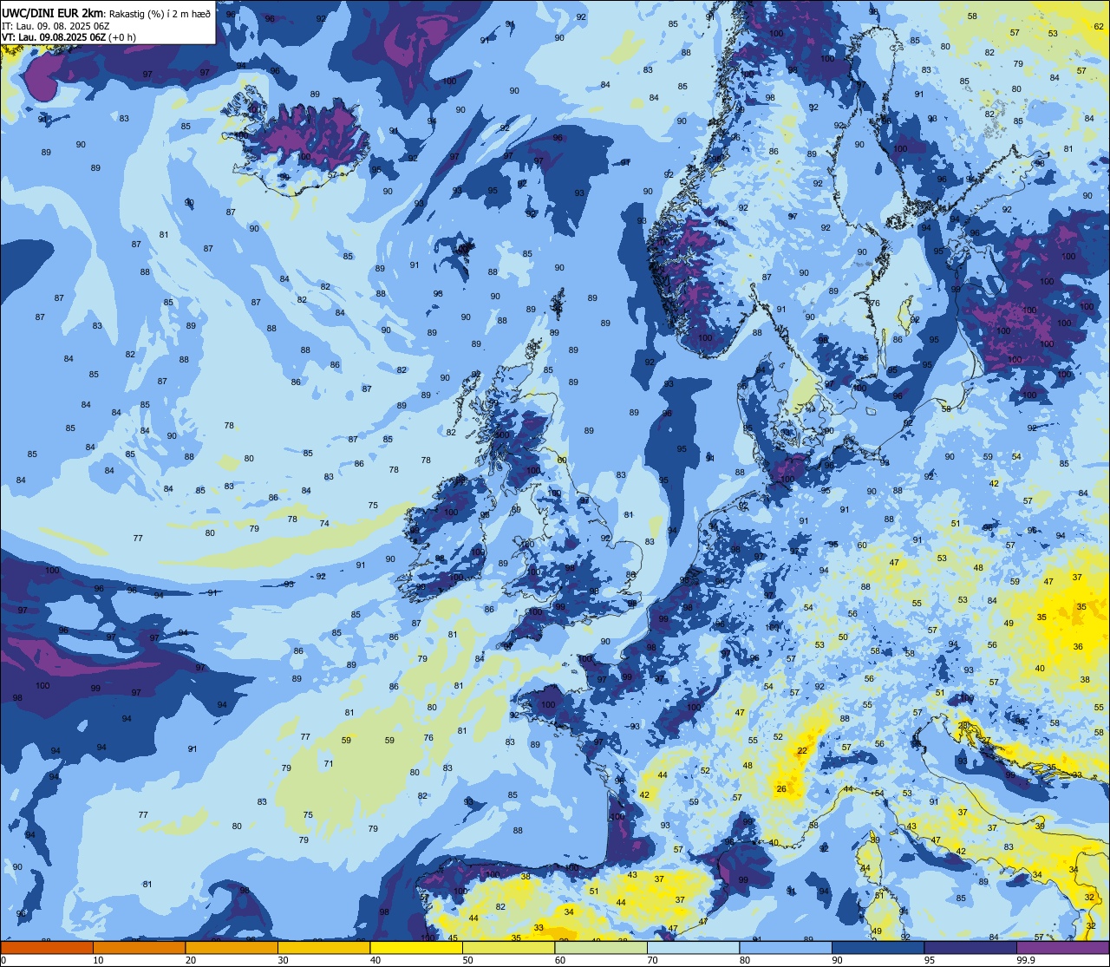Click the dark orange 0–10 legend segment
The height and width of the screenshot is (967, 1110).
point(47,947)
